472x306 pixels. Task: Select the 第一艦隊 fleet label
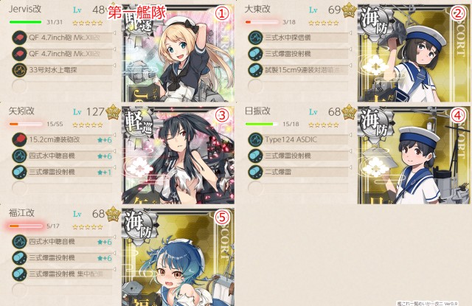click(137, 13)
